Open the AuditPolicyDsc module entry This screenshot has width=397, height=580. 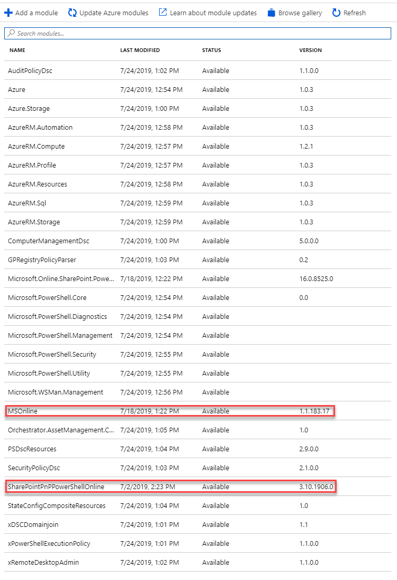point(198,70)
